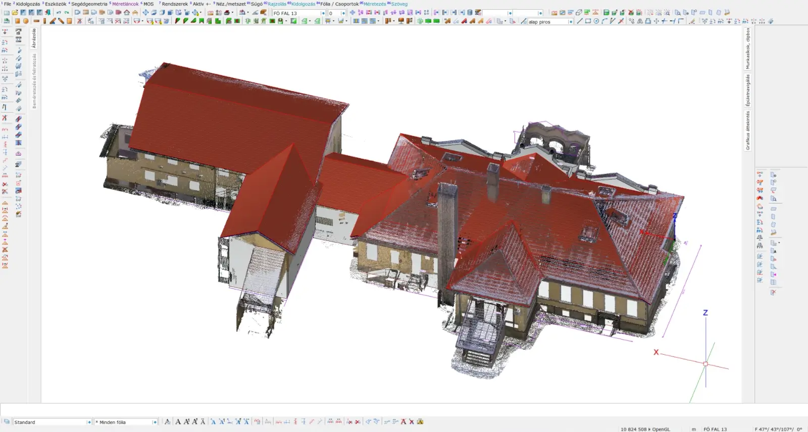808x432 pixels.
Task: Click the Undo arrow in the toolbar
Action: tap(59, 13)
